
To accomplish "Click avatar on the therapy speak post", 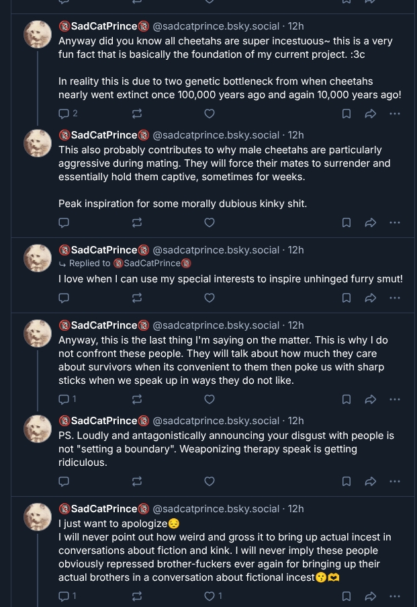I will click(38, 429).
